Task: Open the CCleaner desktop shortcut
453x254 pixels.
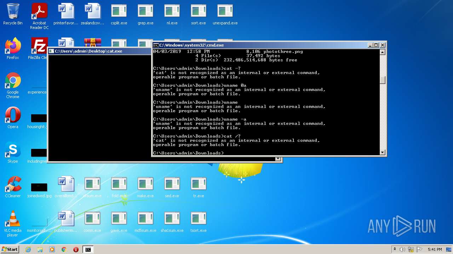Action: [13, 187]
